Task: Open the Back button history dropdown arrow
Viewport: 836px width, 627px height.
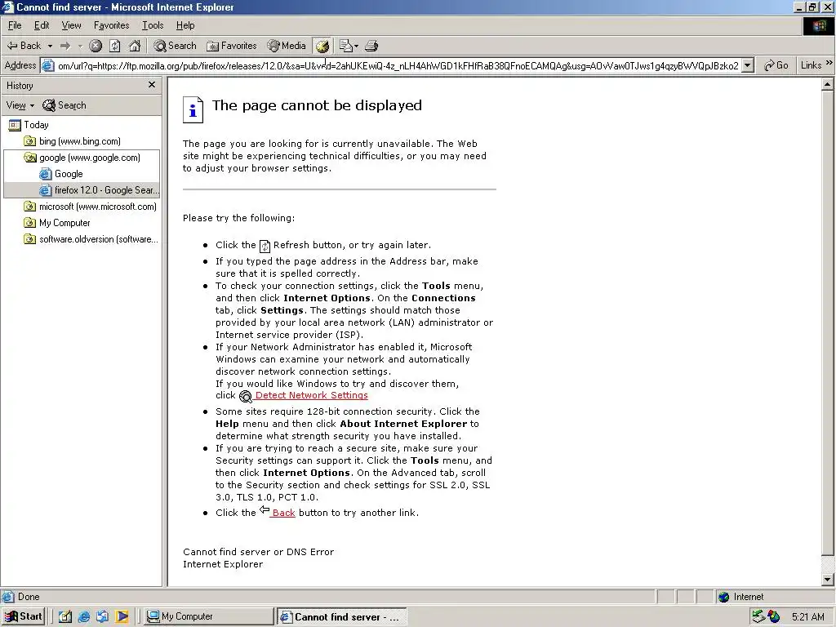Action: 50,46
